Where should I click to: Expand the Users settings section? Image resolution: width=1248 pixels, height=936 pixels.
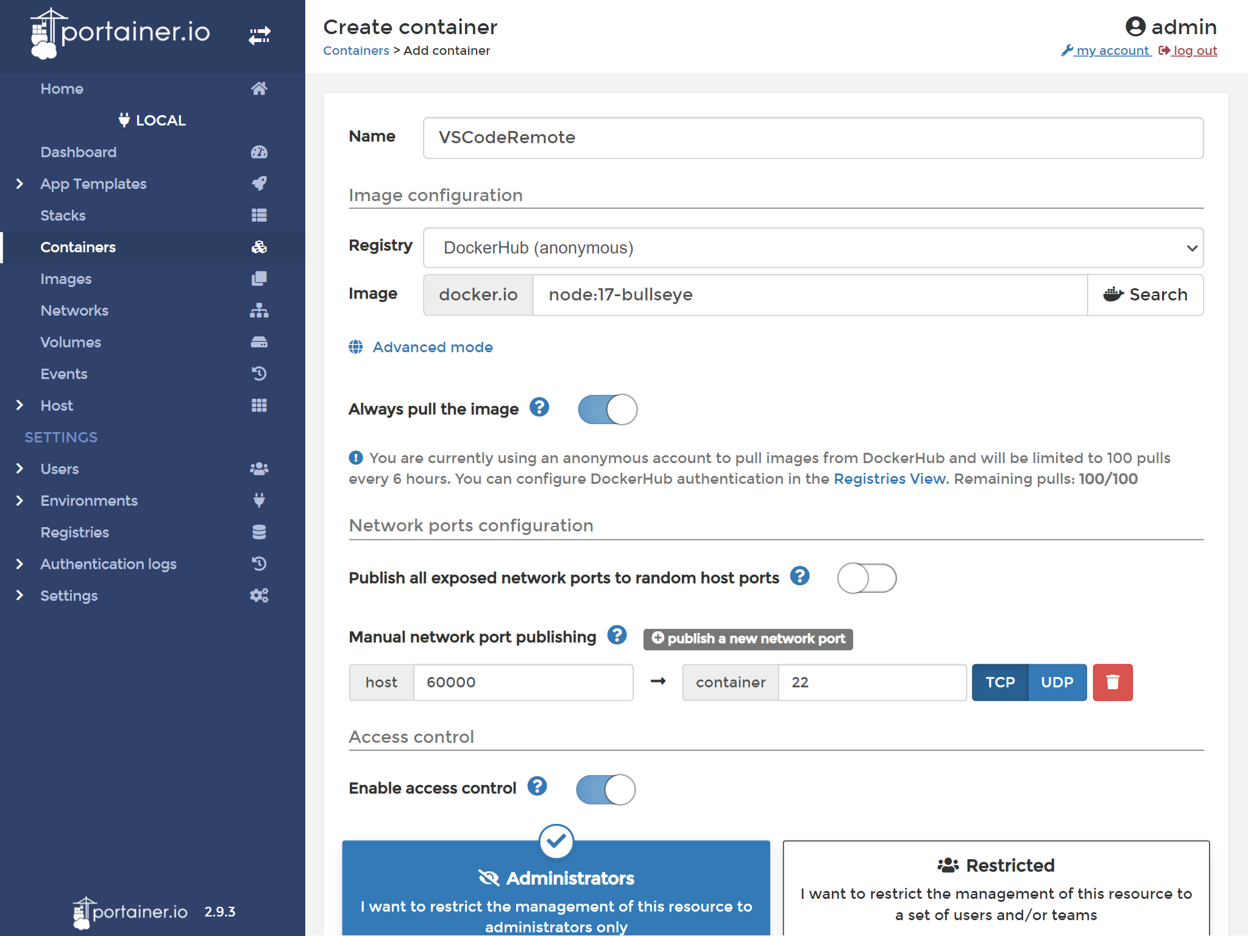click(19, 468)
